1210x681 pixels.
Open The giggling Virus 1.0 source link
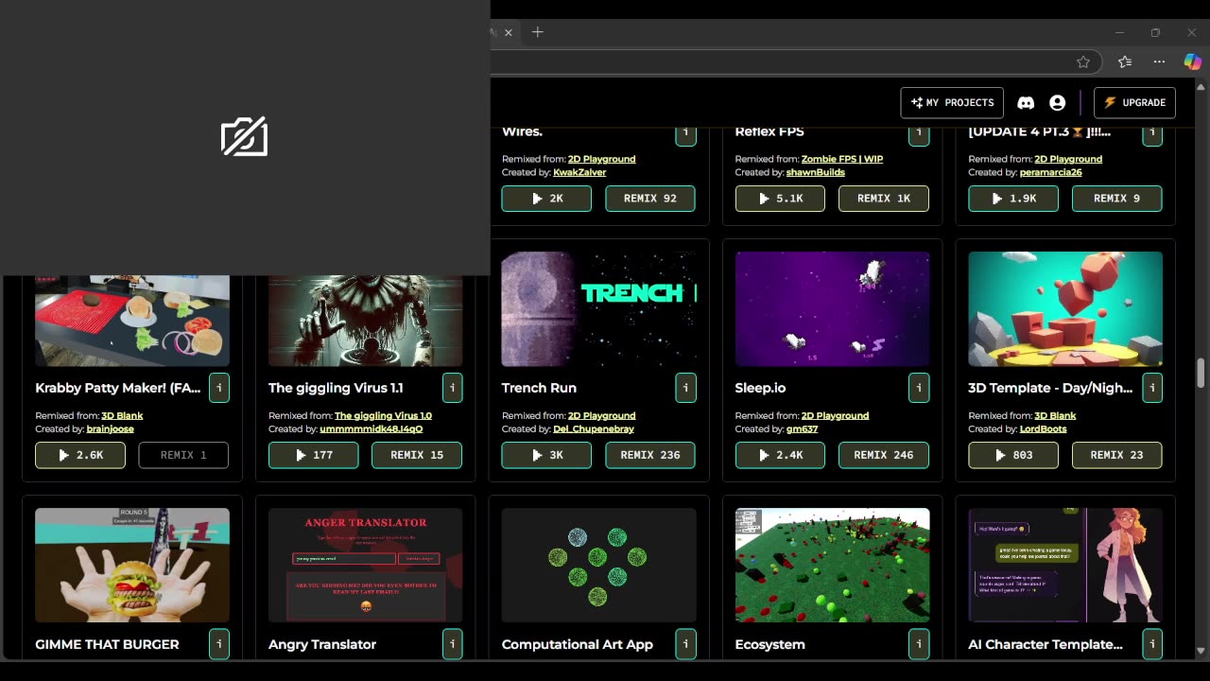(383, 415)
